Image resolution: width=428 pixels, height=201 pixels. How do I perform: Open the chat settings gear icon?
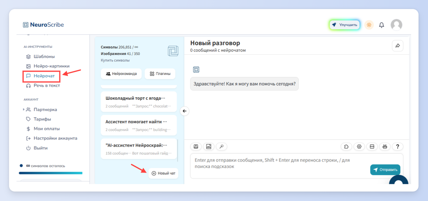[359, 146]
